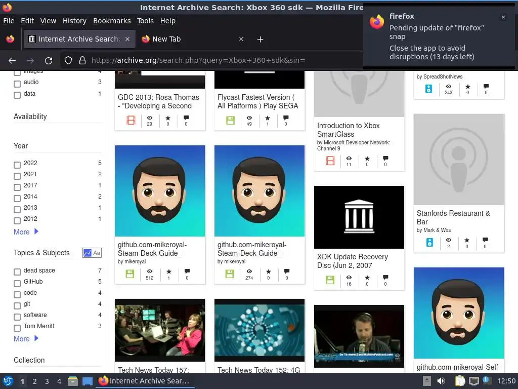Open Stanfords Restaurant & Bar result
This screenshot has width=518, height=389.
click(x=453, y=217)
